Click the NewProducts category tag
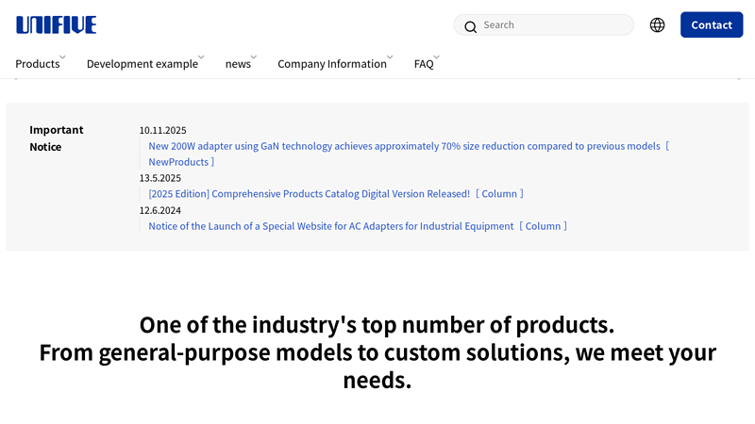The width and height of the screenshot is (755, 424). pos(178,162)
